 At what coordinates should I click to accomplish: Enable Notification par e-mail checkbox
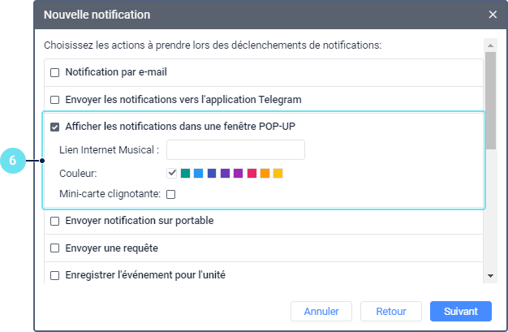tap(55, 72)
